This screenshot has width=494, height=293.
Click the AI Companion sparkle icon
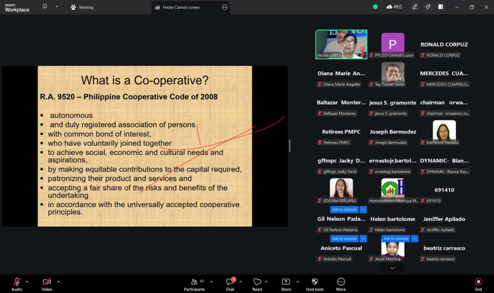pos(427,7)
